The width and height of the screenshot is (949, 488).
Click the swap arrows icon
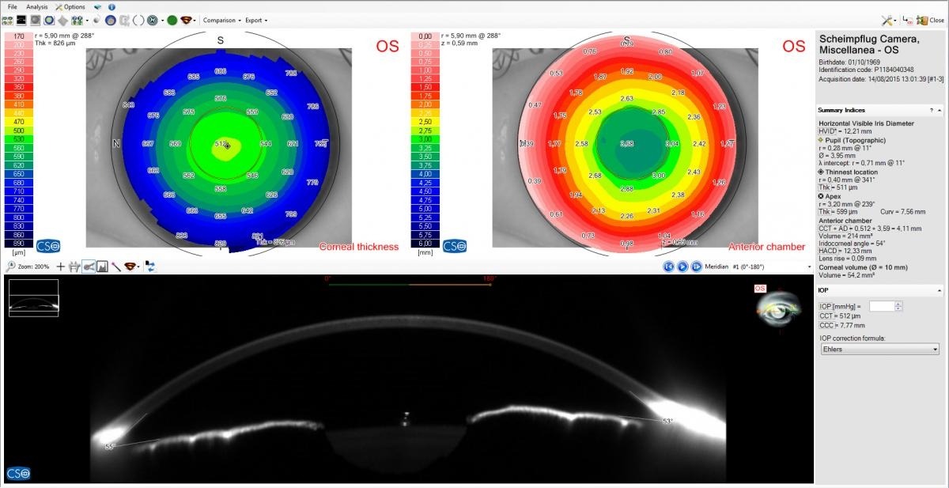click(x=151, y=267)
